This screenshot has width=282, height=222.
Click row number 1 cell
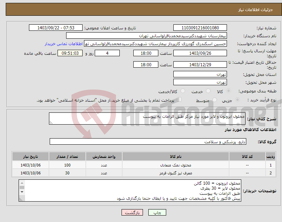tap(271, 165)
